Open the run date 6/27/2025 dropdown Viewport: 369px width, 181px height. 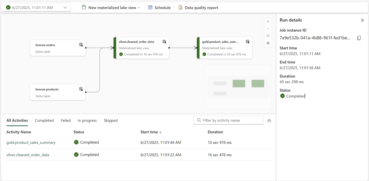coord(36,7)
